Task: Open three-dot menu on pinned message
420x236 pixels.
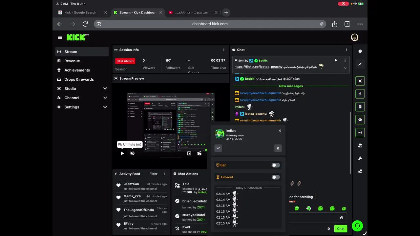Action: tap(345, 61)
